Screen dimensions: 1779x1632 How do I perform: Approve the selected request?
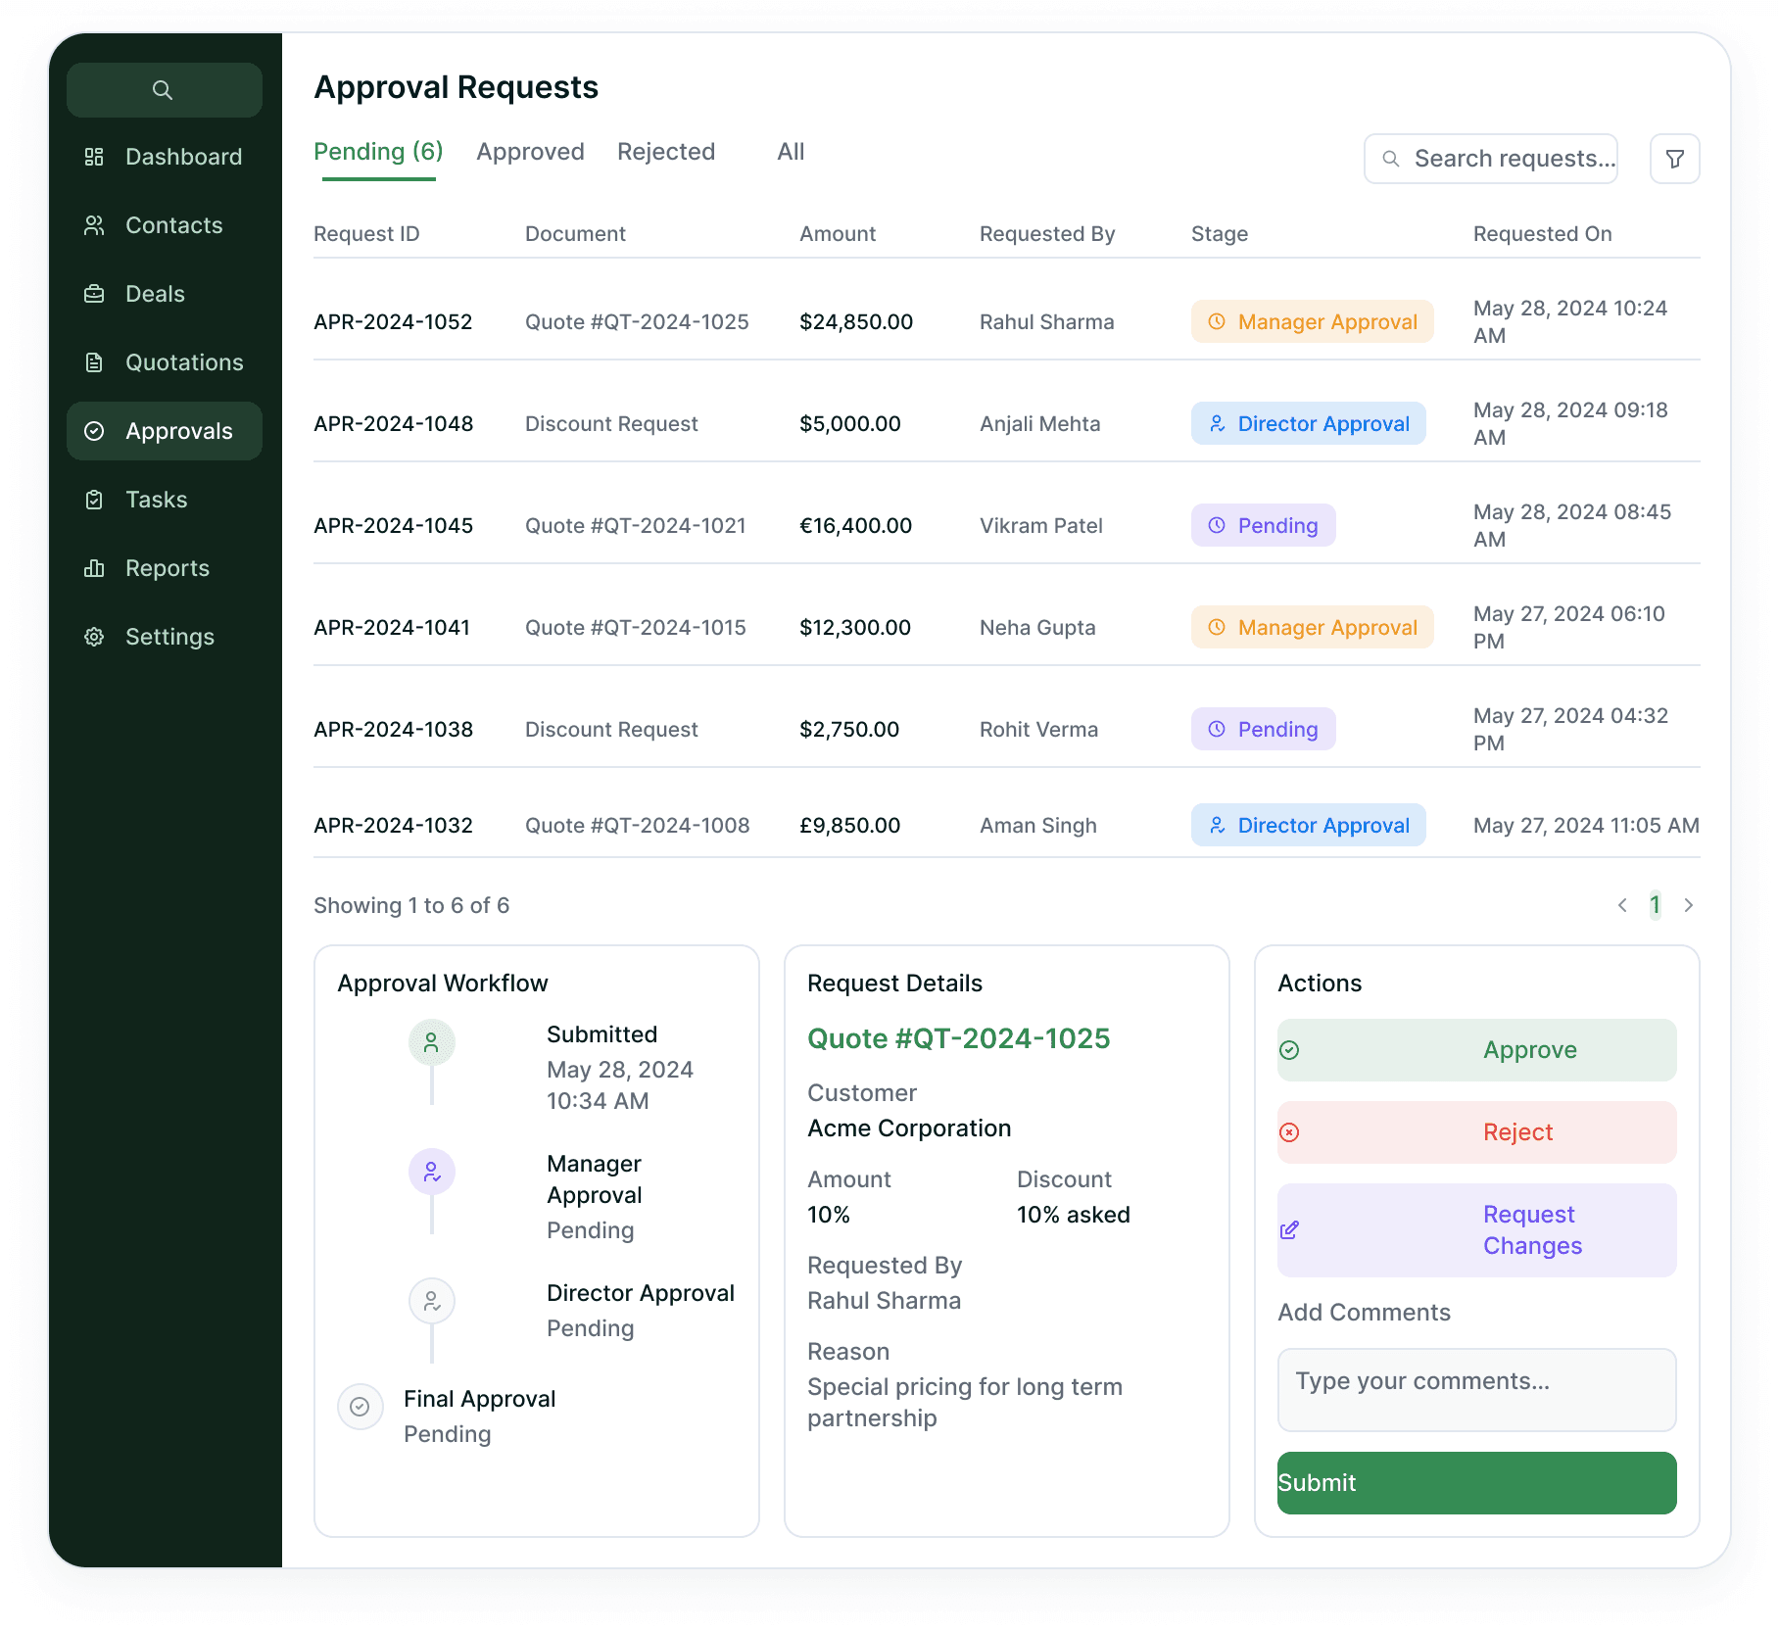[1476, 1050]
